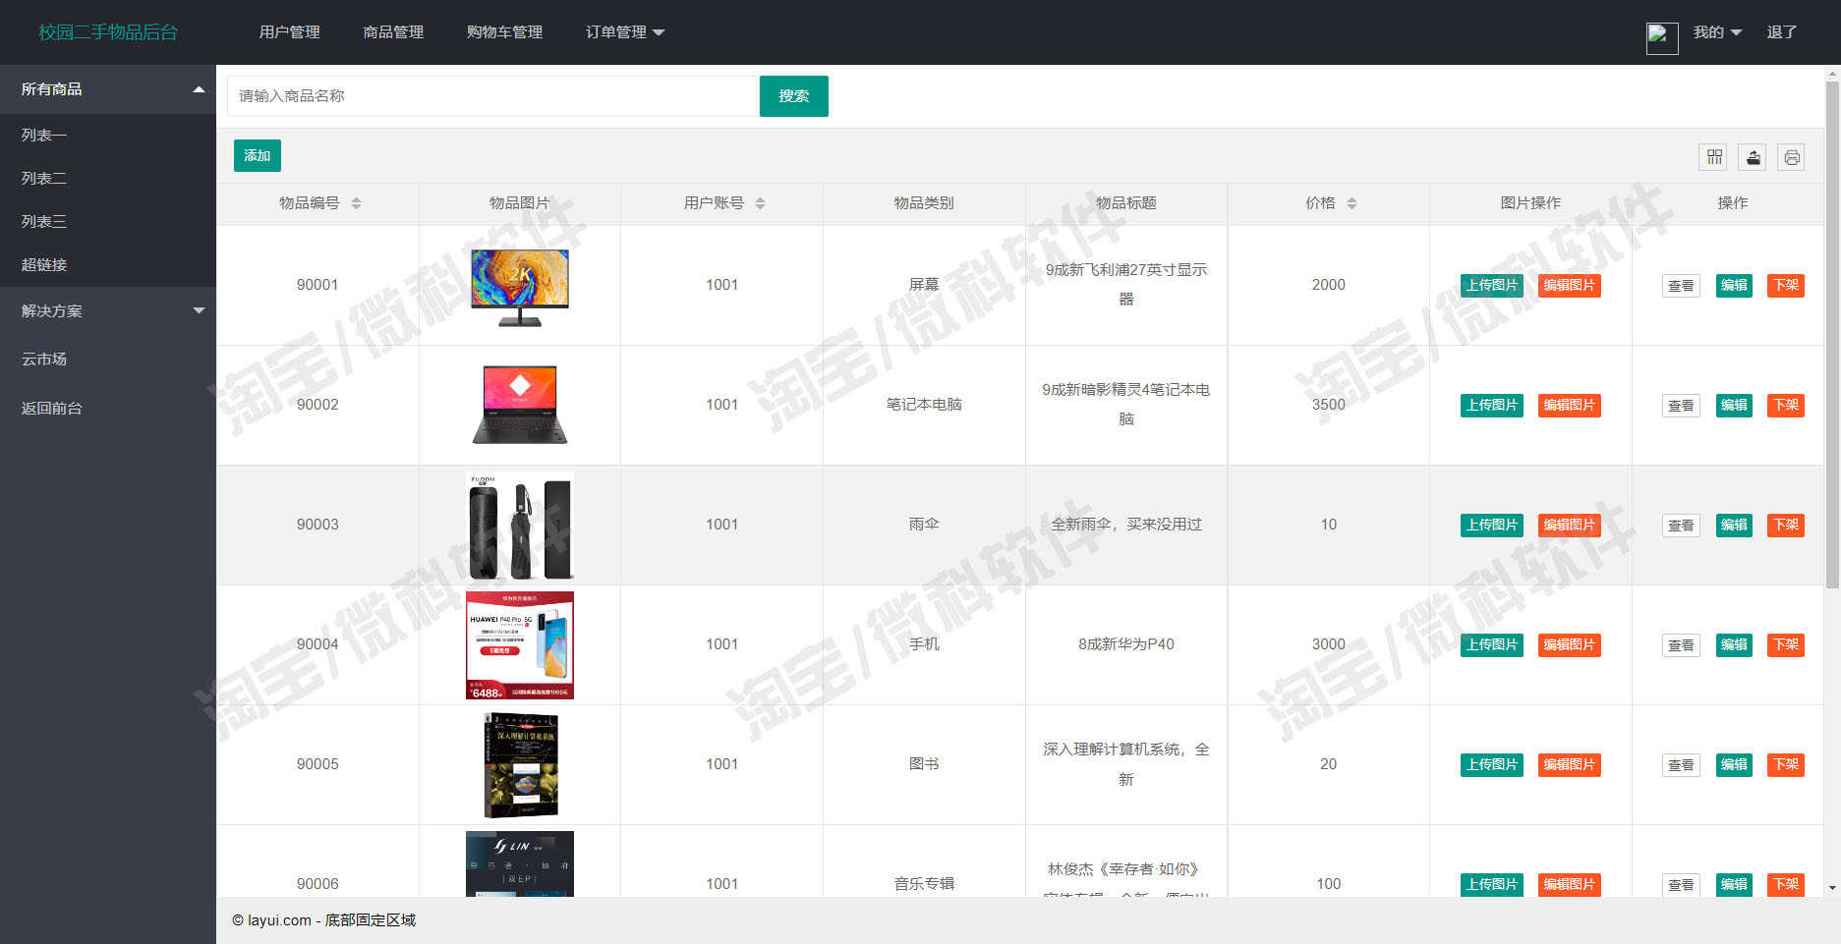The image size is (1841, 944).
Task: Click 查看 for item 90001
Action: (x=1682, y=286)
